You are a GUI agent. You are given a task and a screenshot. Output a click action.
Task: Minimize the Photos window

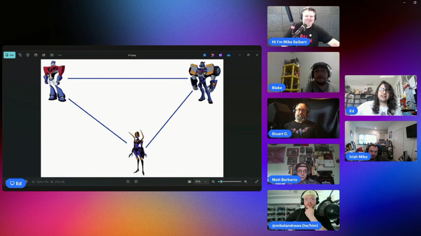240,55
